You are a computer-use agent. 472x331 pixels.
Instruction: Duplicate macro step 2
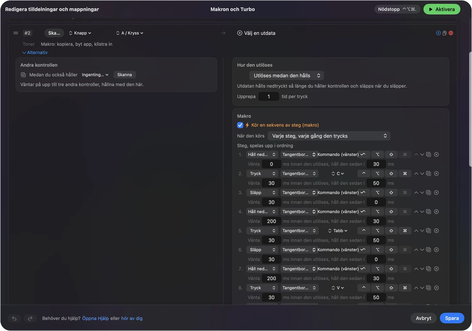(429, 173)
